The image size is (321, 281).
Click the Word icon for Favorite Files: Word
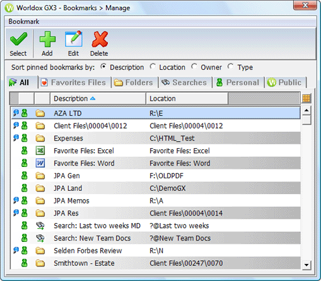(40, 163)
